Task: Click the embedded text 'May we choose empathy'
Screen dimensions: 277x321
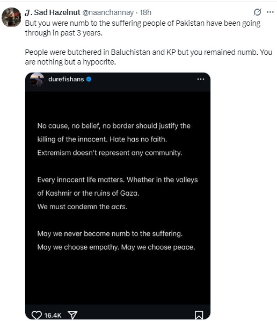Action: [78, 247]
